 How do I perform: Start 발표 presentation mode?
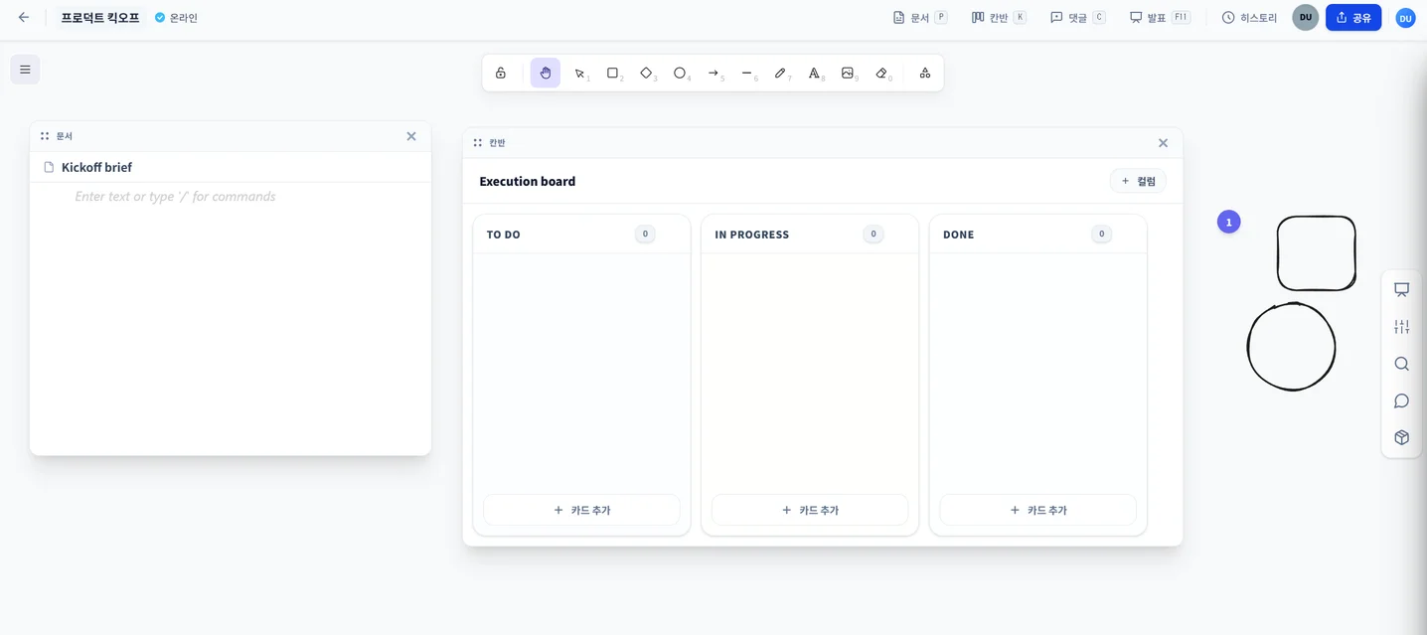coord(1160,17)
